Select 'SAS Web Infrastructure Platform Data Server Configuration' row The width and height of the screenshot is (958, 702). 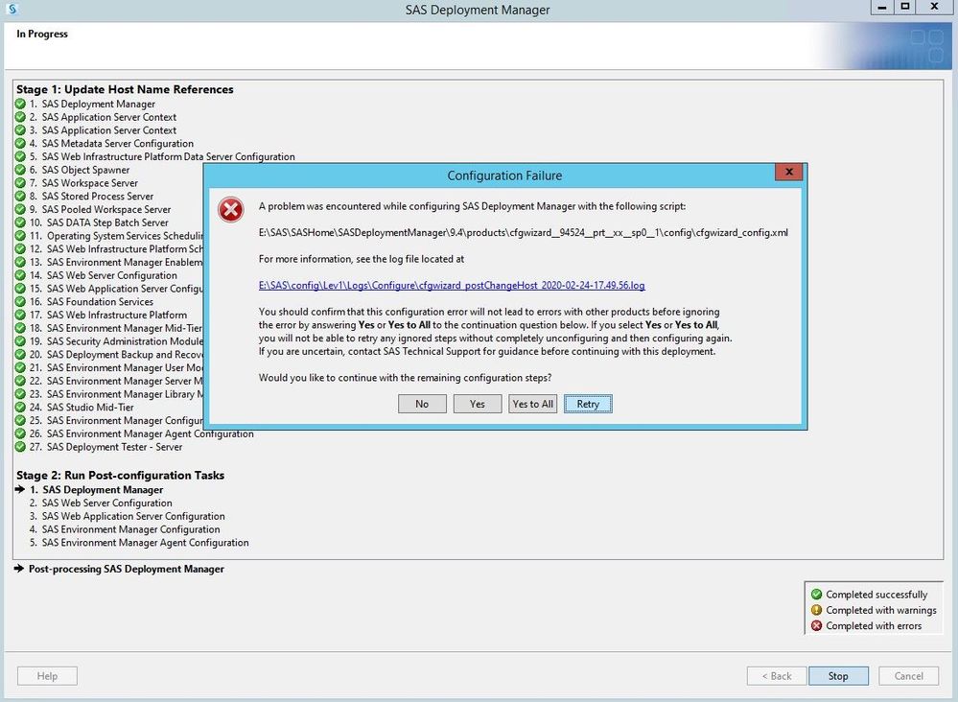[x=162, y=157]
